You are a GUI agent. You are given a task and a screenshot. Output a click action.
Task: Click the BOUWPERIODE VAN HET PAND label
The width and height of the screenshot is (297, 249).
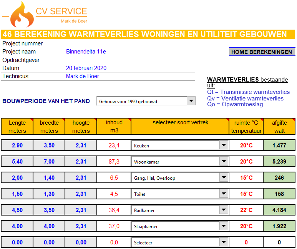(46, 101)
